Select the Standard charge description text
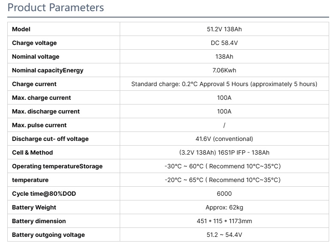 point(224,84)
